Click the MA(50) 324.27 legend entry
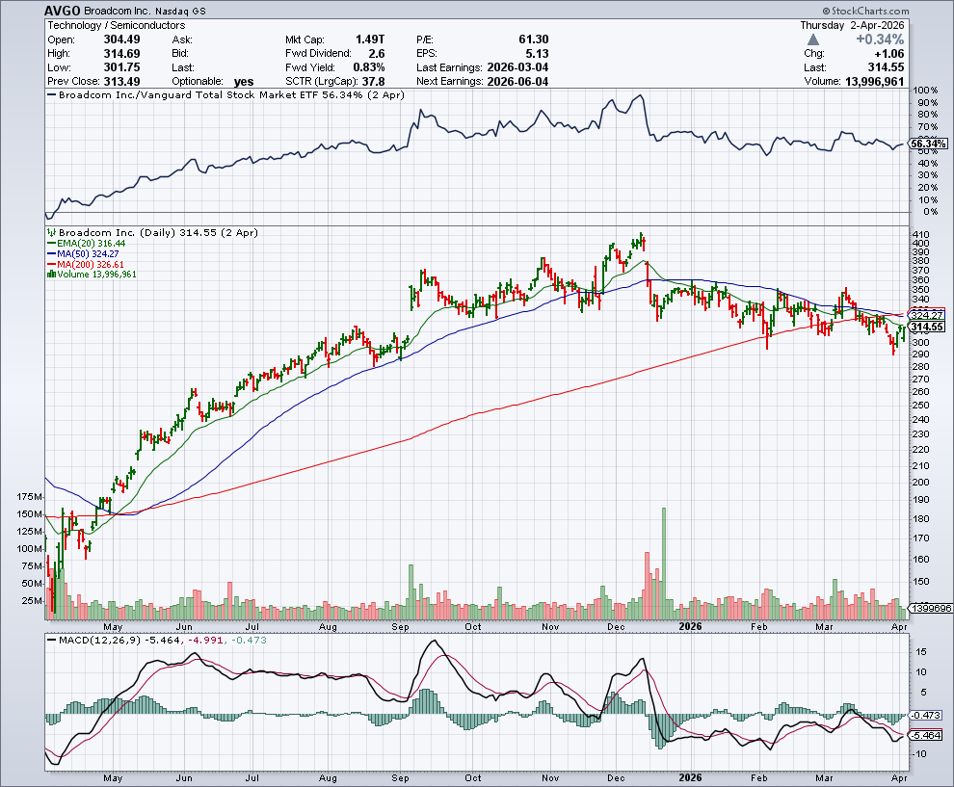Screen dimensions: 954x787 coord(83,253)
